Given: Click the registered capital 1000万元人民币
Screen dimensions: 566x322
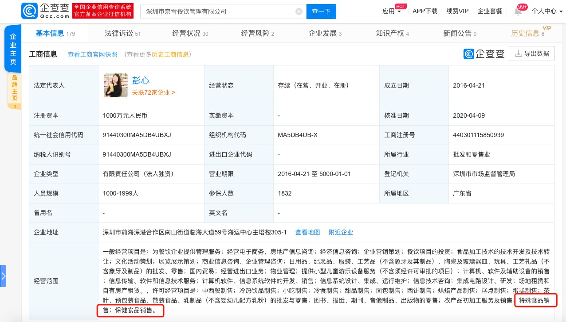Looking at the screenshot, I should tap(125, 115).
